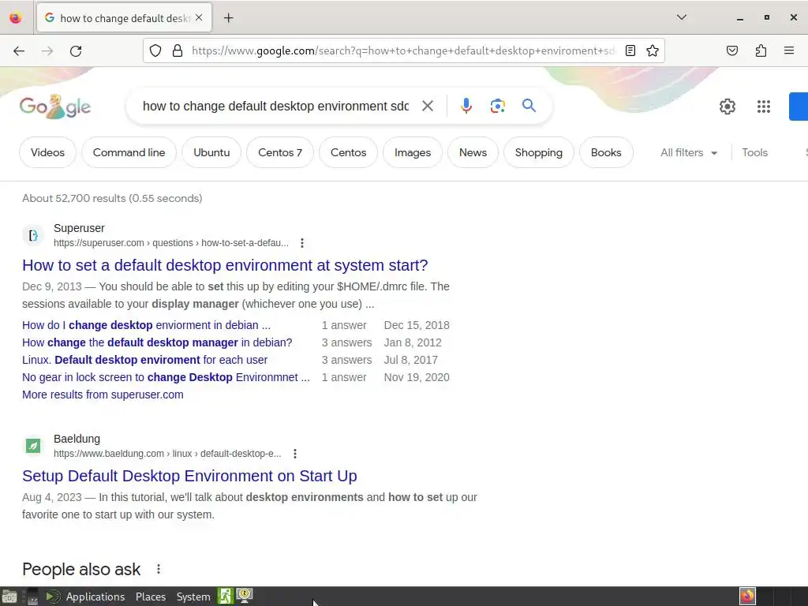Click the lock screen monitor icon in panel
Image resolution: width=808 pixels, height=606 pixels.
[245, 596]
